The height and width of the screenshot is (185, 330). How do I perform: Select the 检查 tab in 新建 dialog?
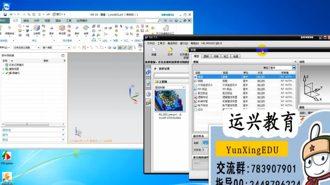coord(236,56)
